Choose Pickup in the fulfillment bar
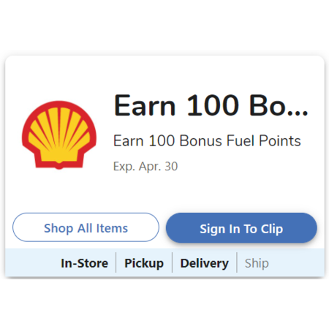 coord(144,263)
